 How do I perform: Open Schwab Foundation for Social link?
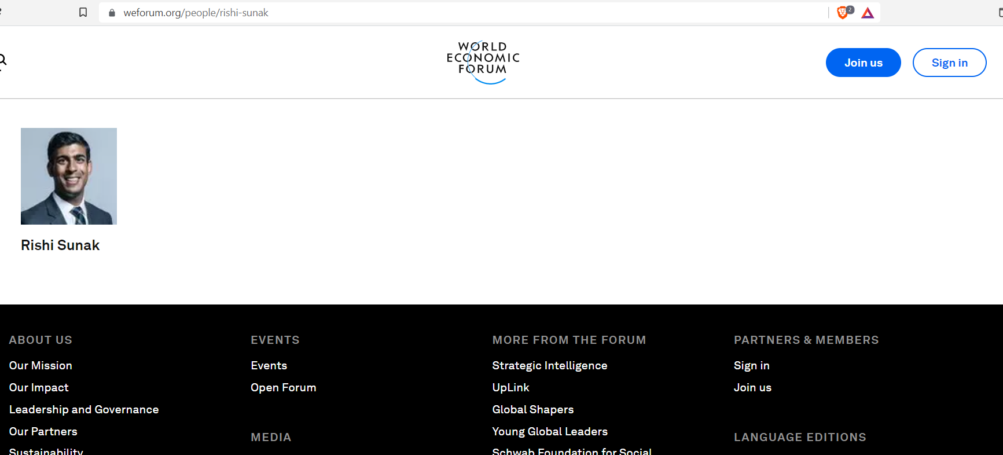tap(572, 451)
